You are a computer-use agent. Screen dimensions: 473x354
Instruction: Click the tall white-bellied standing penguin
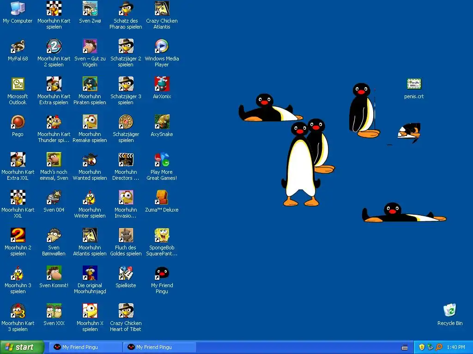[299, 169]
